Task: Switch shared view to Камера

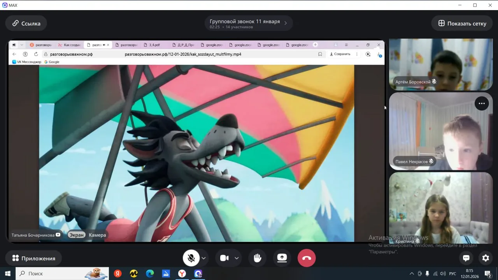Action: pyautogui.click(x=97, y=235)
